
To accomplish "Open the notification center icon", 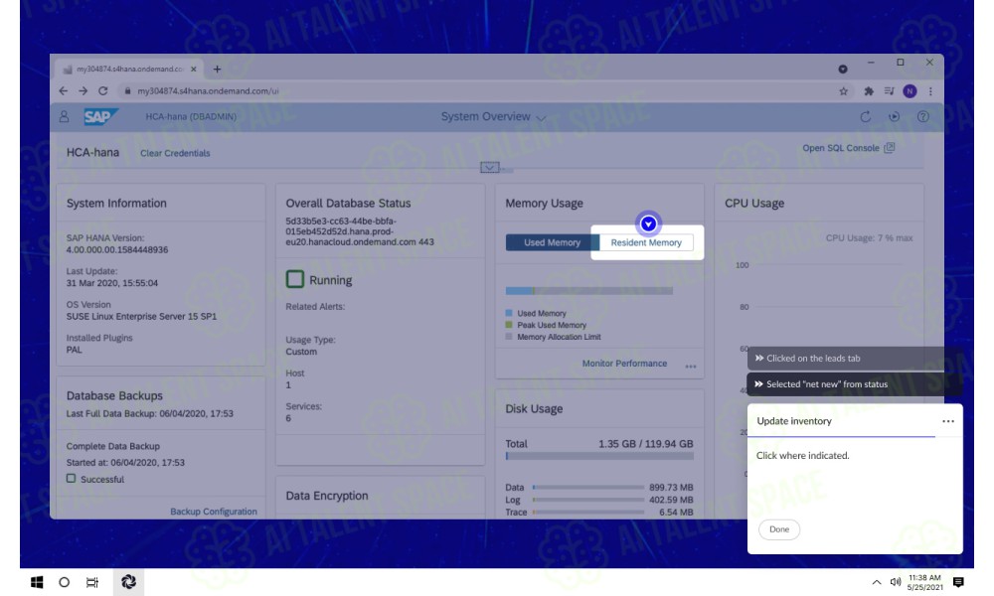I will click(958, 582).
